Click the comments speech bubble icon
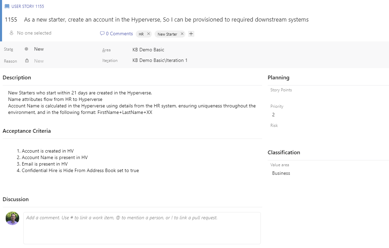The image size is (389, 248). 102,34
